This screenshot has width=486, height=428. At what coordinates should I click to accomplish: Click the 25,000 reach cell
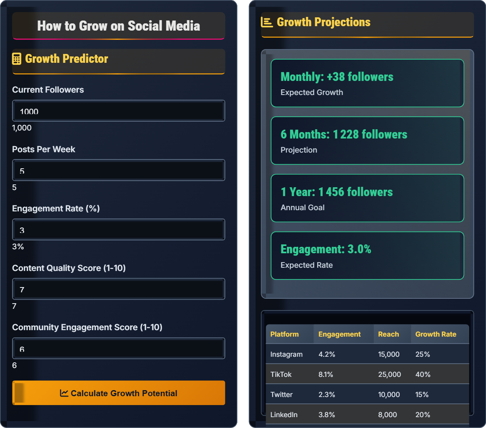point(390,374)
